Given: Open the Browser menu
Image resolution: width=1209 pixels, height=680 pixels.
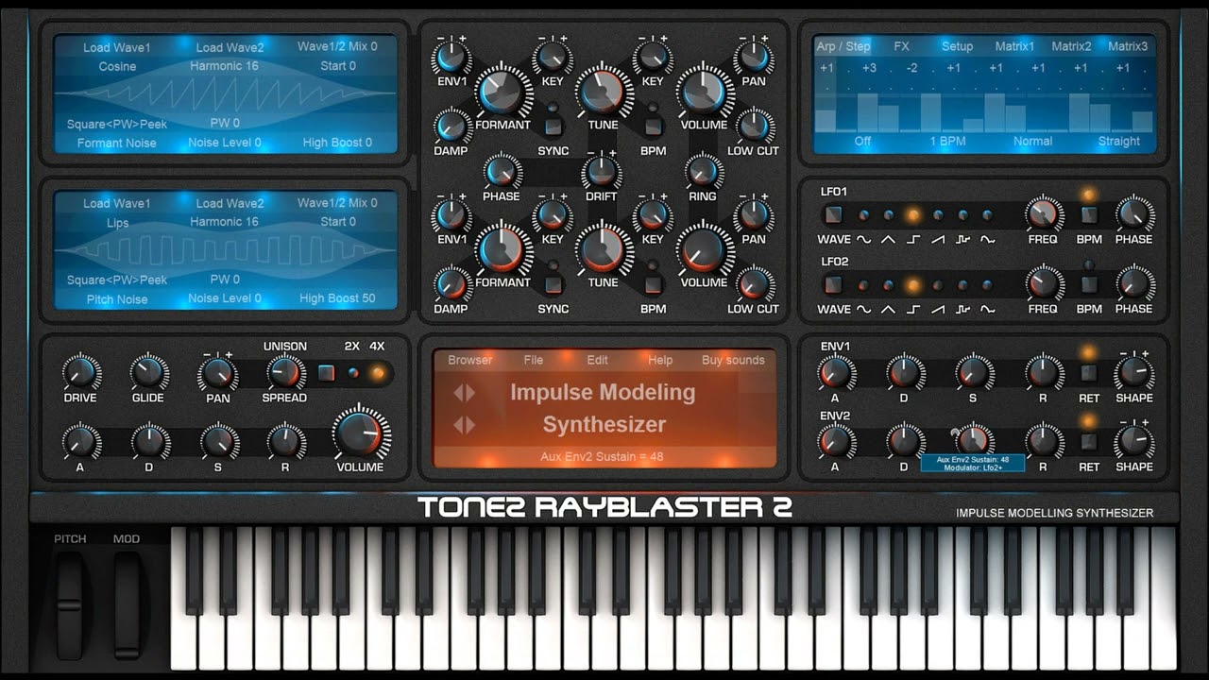Looking at the screenshot, I should [x=470, y=361].
